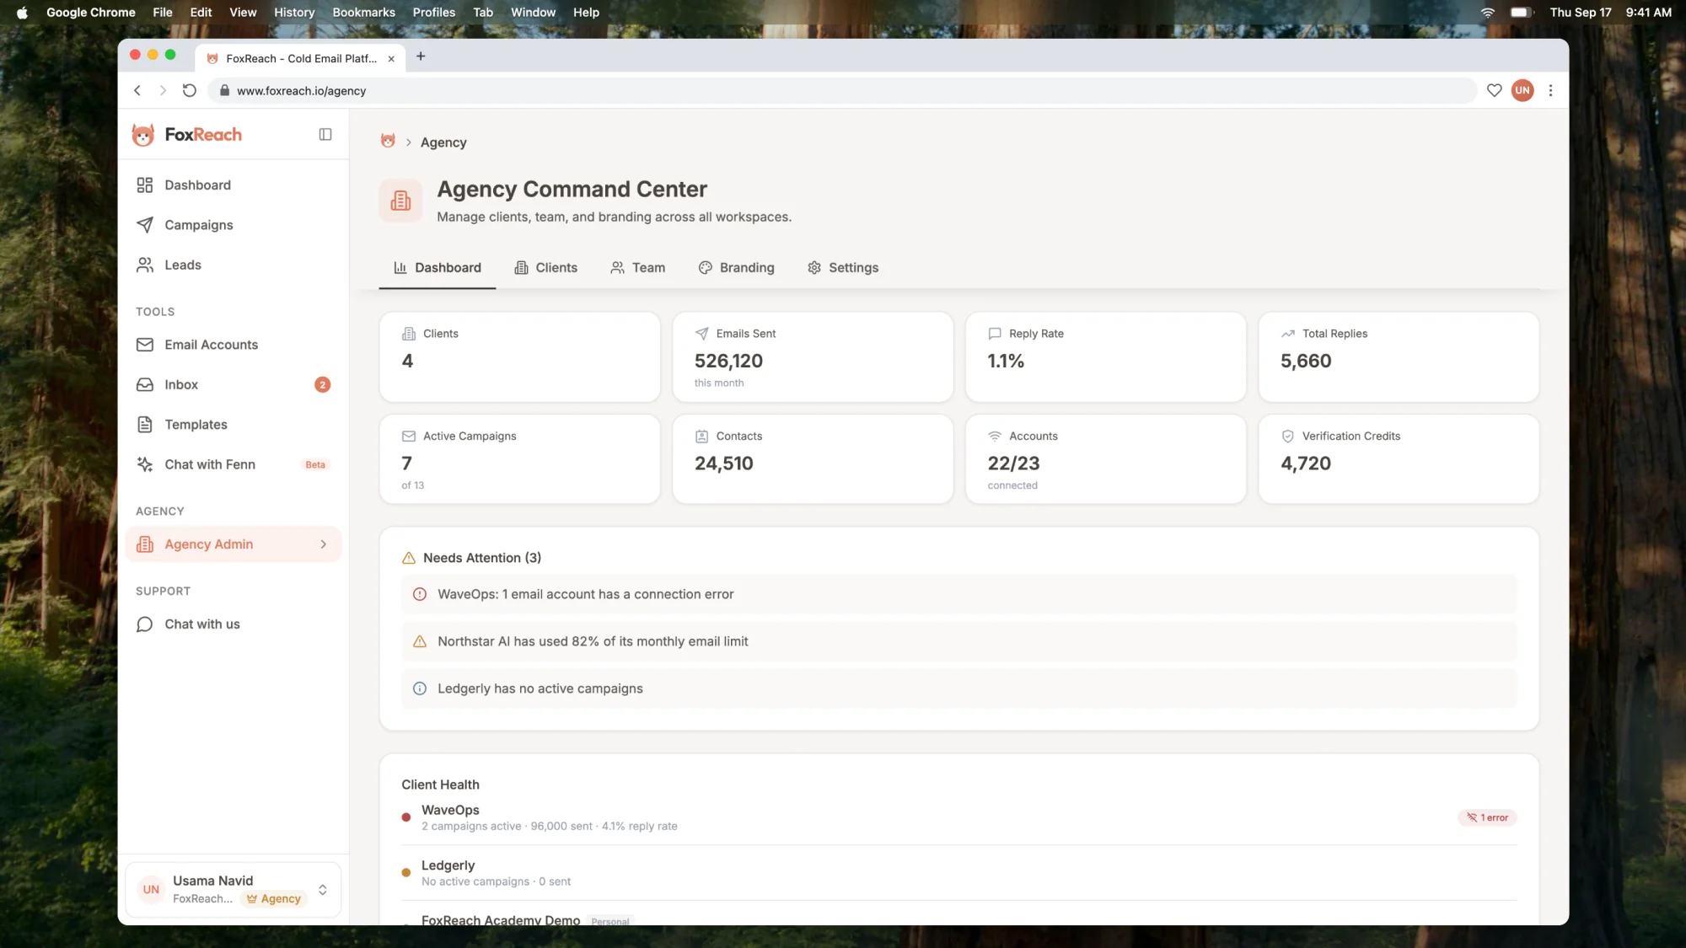Screen dimensions: 1686x948
Task: Click the heart favorite icon in toolbar
Action: 1494,91
